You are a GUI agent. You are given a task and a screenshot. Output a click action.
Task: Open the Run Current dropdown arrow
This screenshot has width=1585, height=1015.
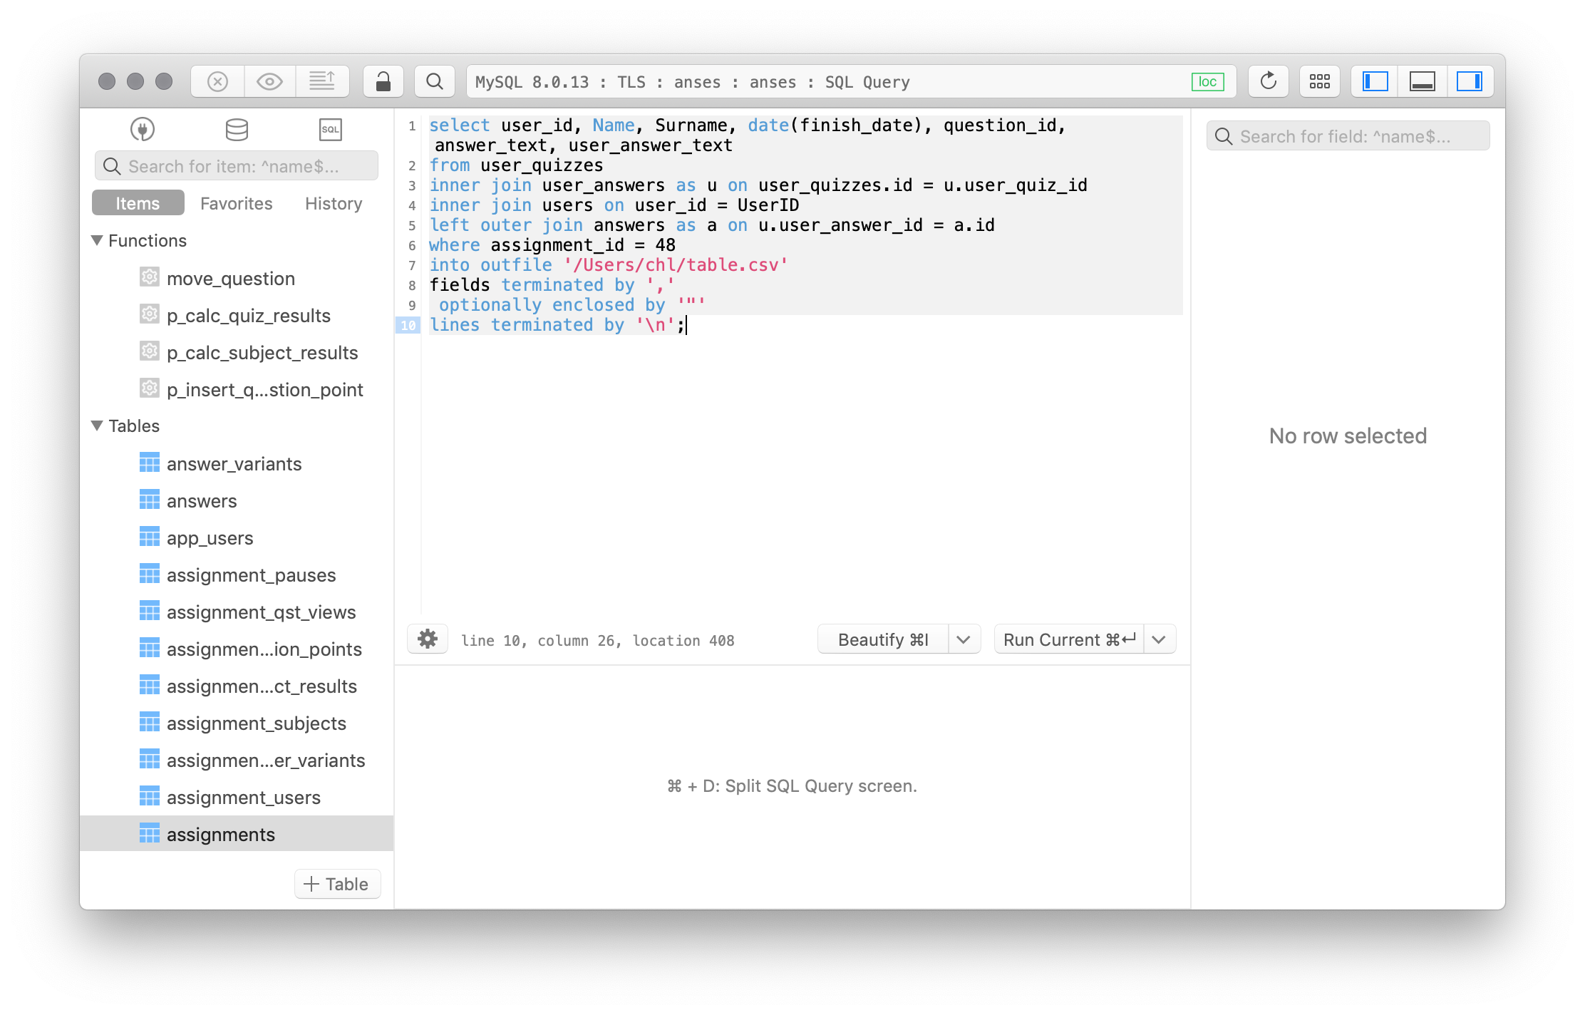1159,639
